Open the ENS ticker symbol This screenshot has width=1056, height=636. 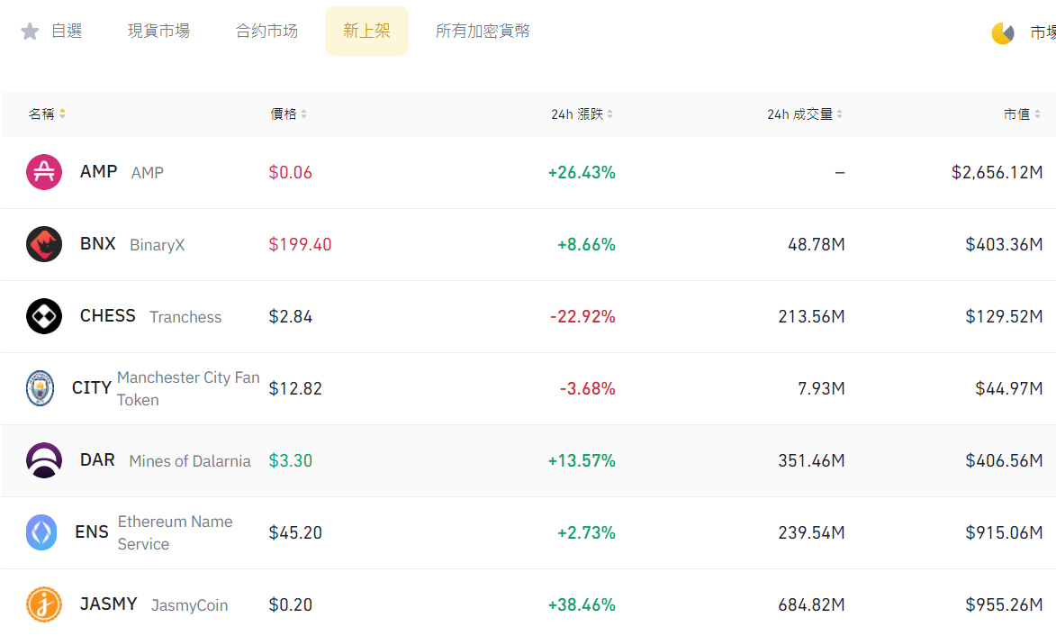92,532
